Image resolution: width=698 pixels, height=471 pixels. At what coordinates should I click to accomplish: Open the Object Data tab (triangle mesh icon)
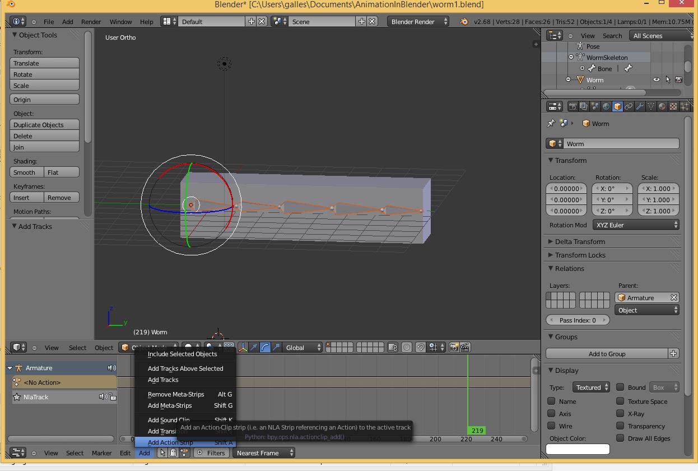651,106
